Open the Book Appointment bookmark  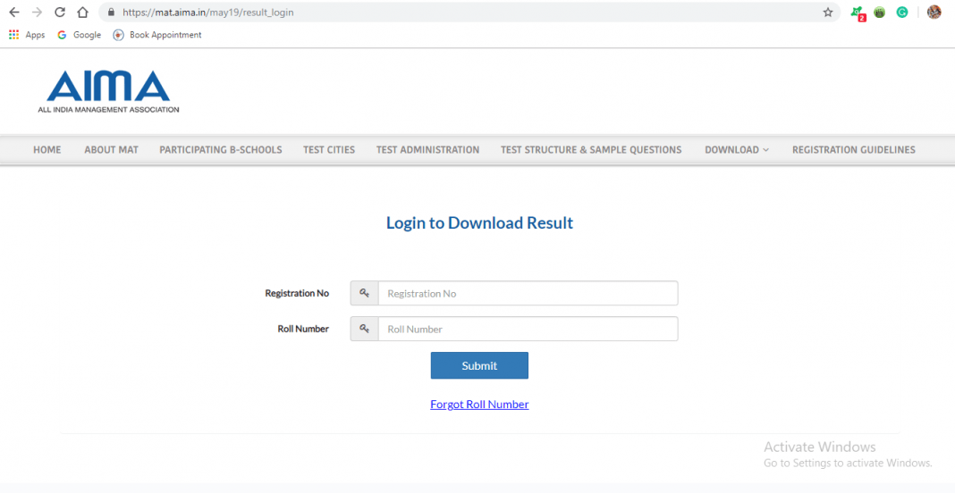click(x=157, y=36)
